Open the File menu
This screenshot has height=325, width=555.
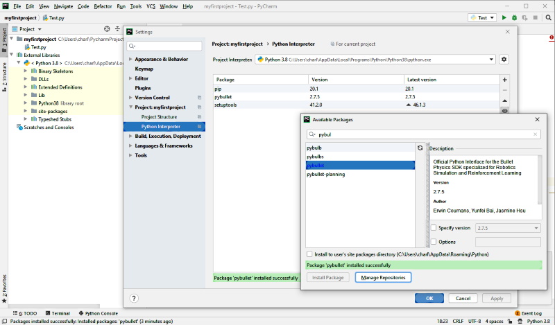(x=17, y=6)
